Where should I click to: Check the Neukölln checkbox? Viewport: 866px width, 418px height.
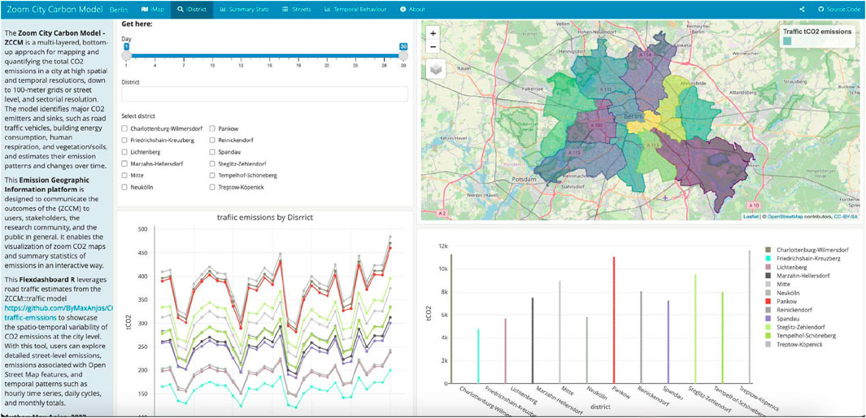pos(125,187)
